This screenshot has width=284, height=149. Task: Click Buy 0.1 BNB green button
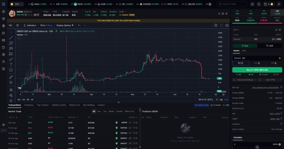257,70
